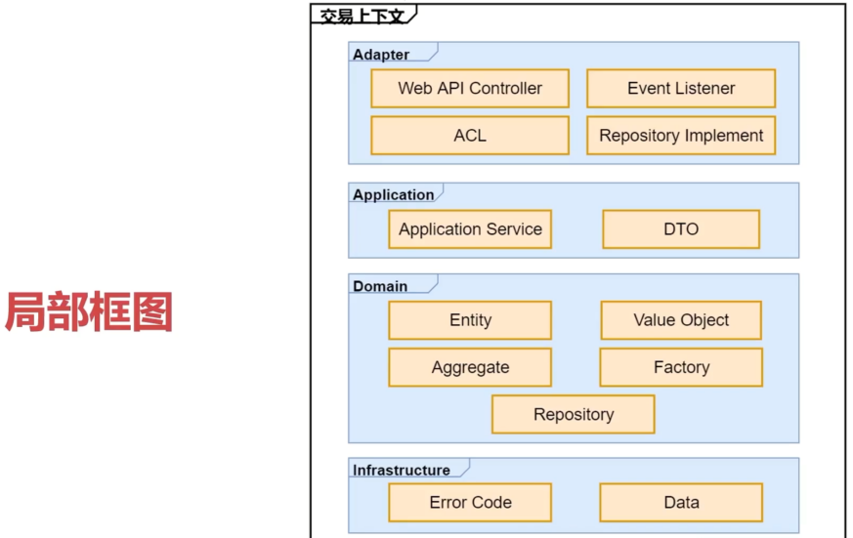Select the Application Service box
Screen dimensions: 853x538
click(x=470, y=229)
